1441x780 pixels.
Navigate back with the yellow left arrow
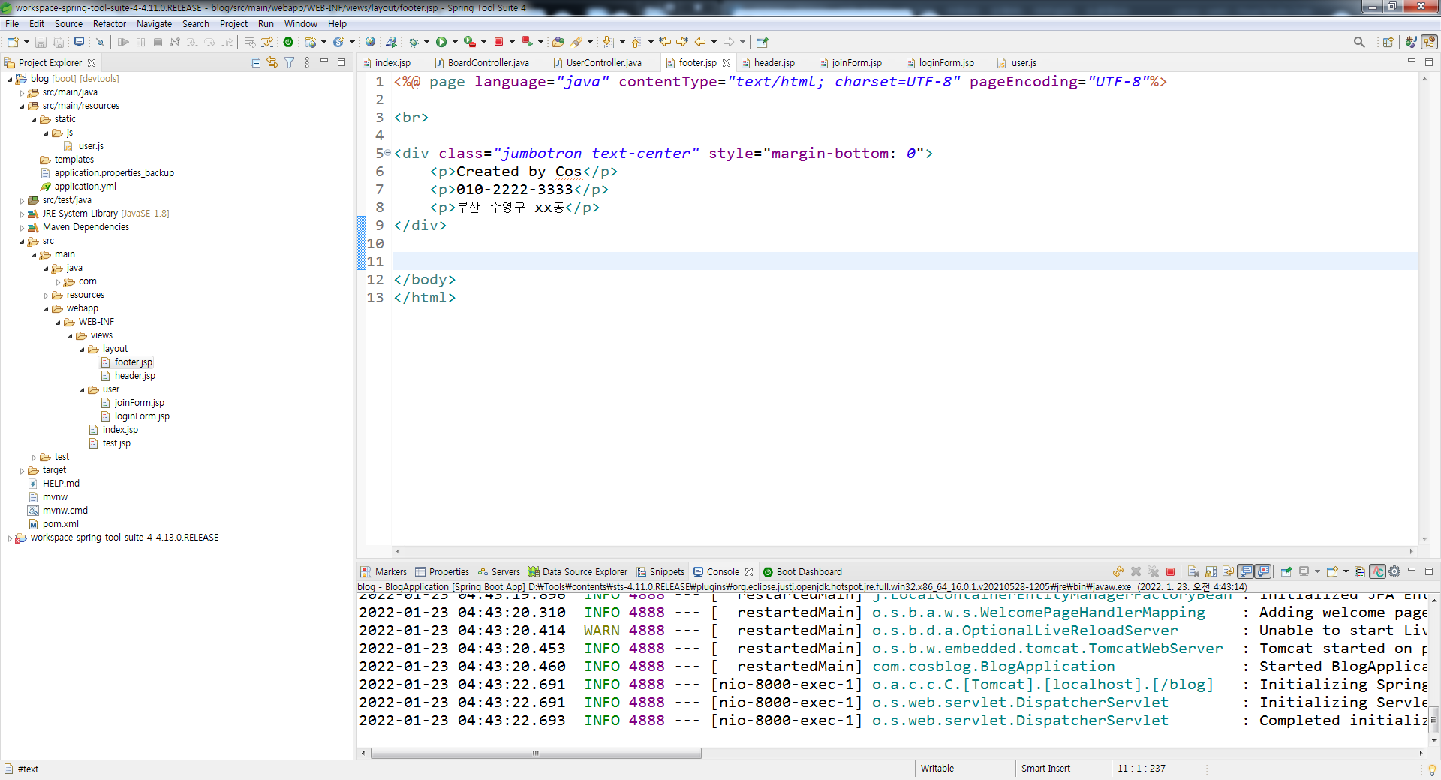[700, 42]
